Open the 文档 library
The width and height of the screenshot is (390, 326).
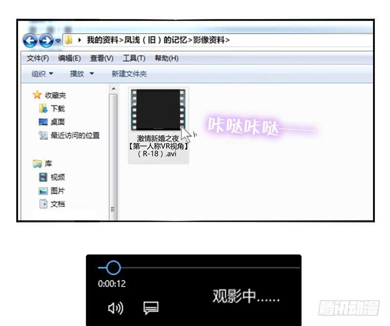(58, 204)
